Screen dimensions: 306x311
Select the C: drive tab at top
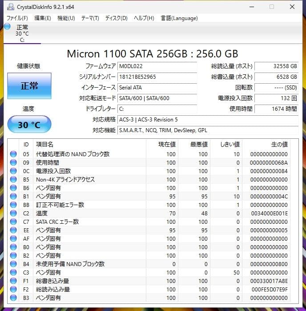coord(22,33)
